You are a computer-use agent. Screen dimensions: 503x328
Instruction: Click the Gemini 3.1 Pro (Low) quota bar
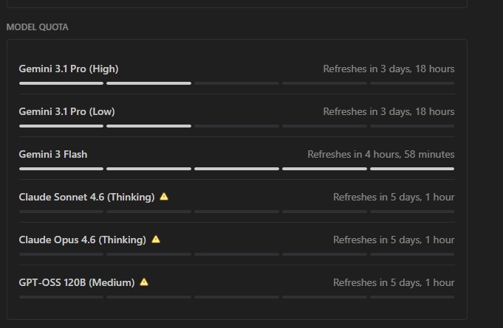coord(236,126)
